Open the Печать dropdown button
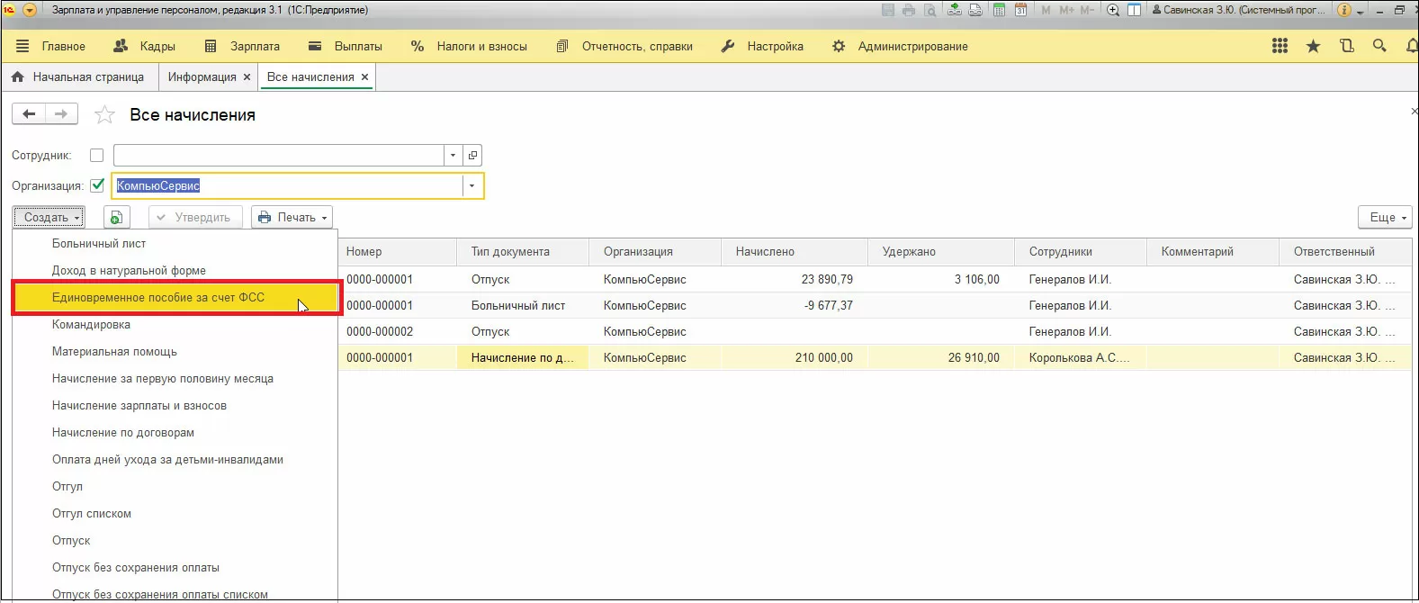The image size is (1419, 603). click(292, 218)
